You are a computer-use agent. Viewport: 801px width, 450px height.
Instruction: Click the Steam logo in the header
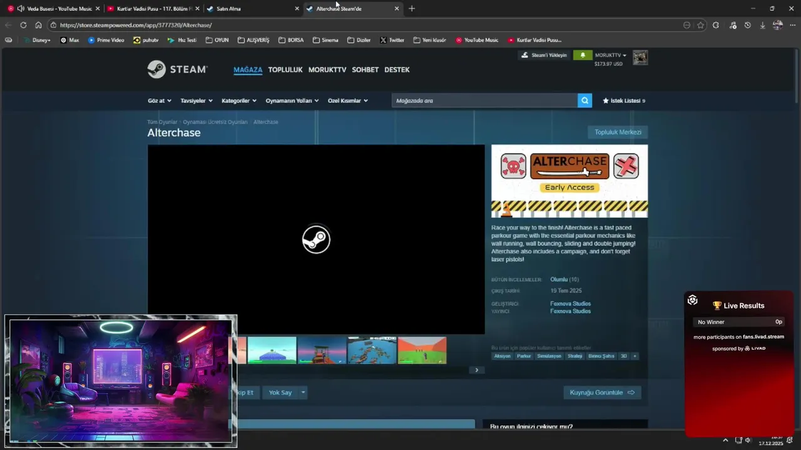(x=177, y=69)
